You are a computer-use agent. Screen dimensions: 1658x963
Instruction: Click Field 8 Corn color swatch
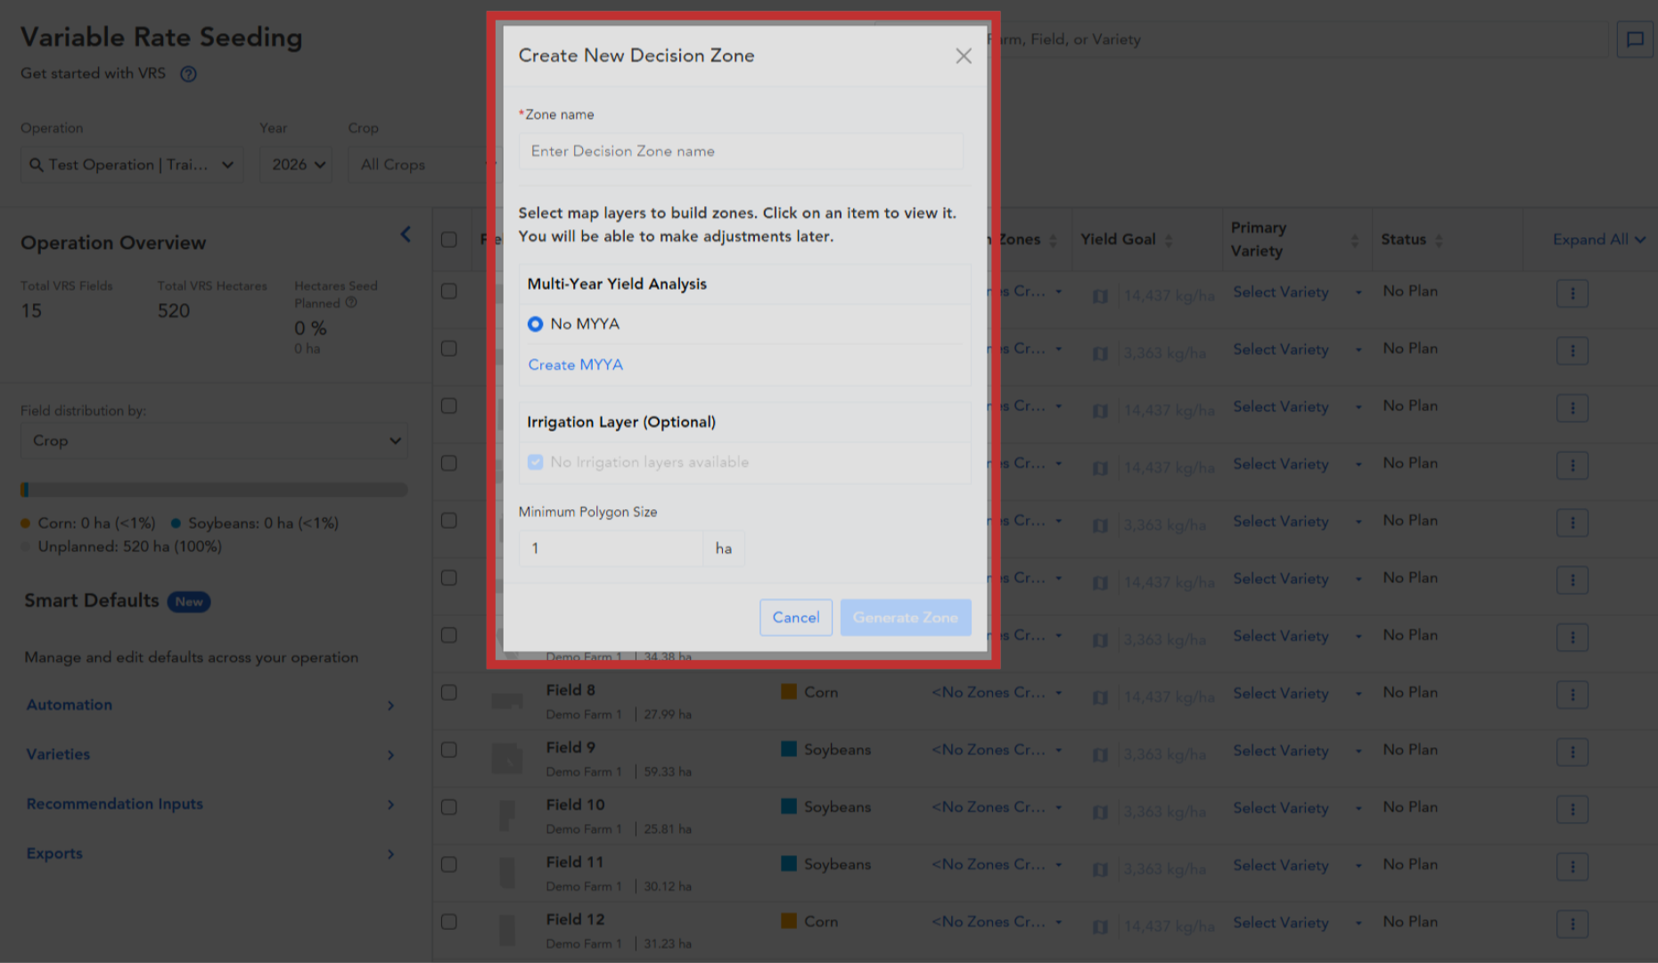click(789, 692)
